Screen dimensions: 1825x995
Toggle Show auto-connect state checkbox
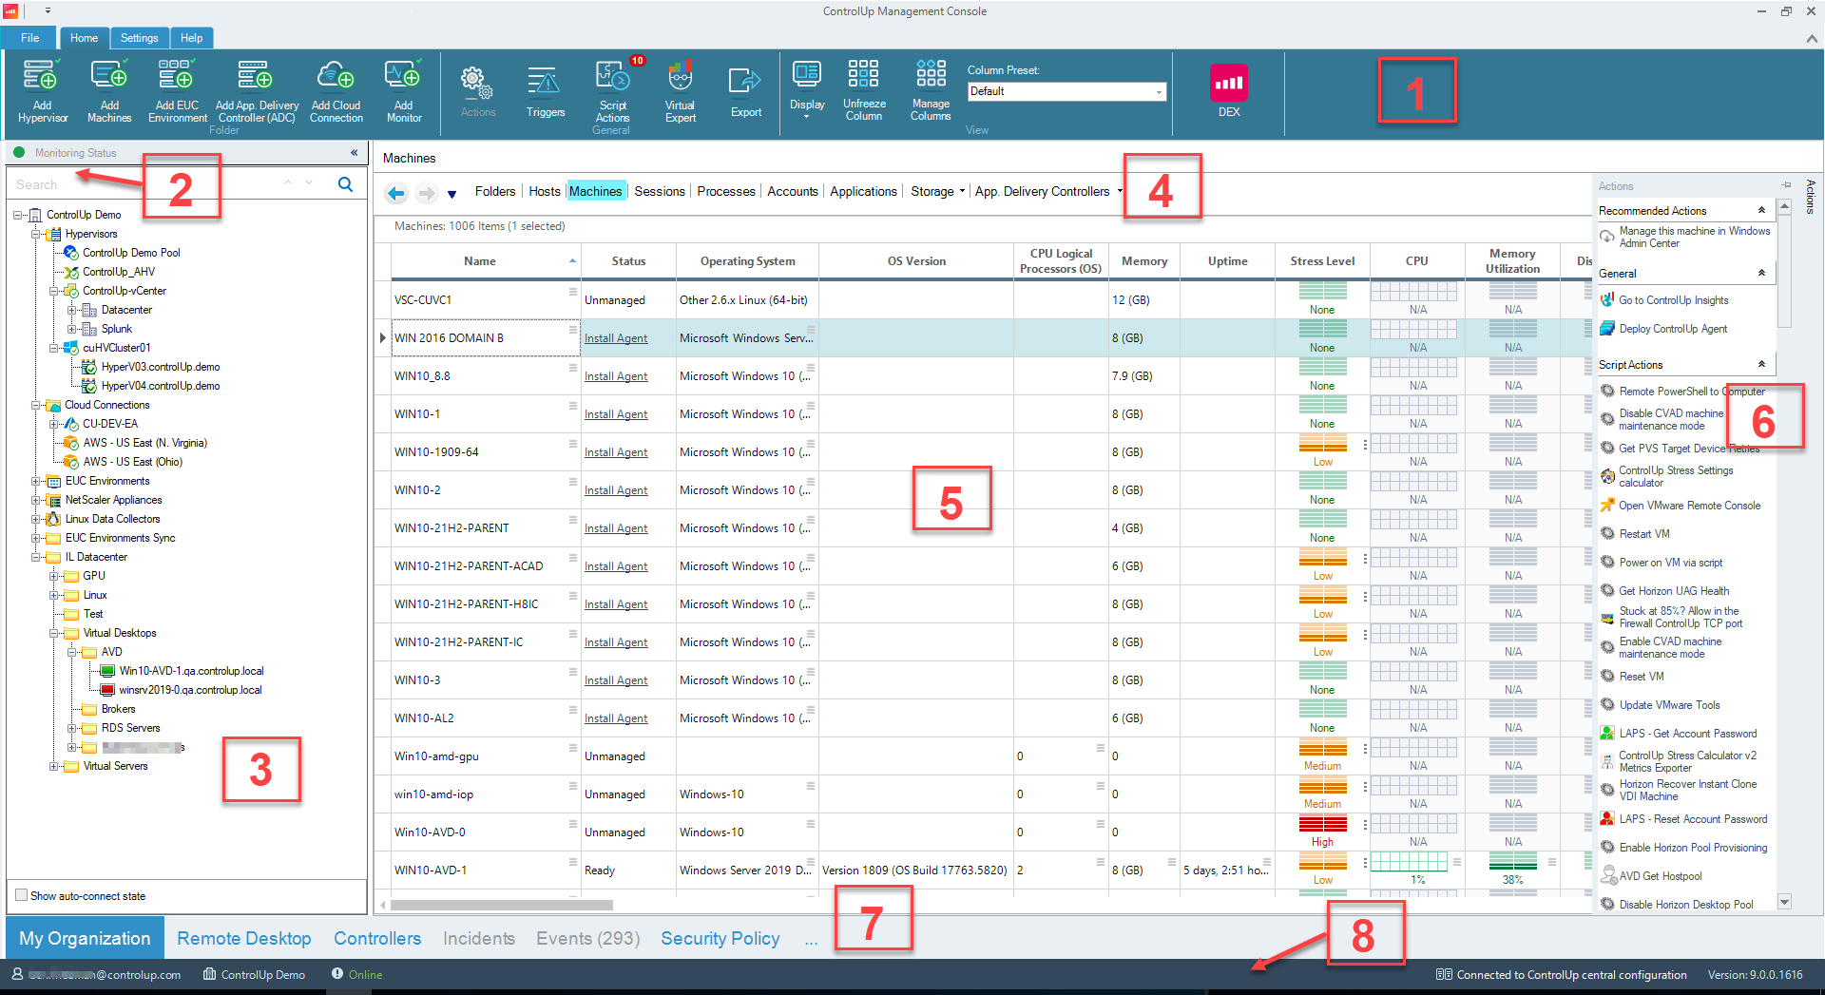pos(21,895)
